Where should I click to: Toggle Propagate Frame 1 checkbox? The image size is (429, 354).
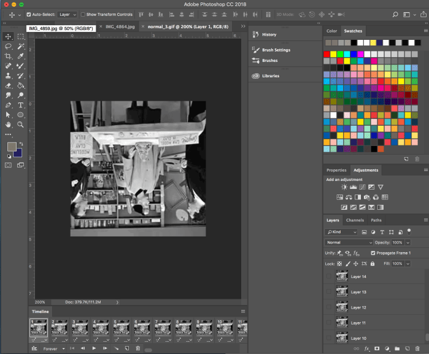[x=373, y=253]
